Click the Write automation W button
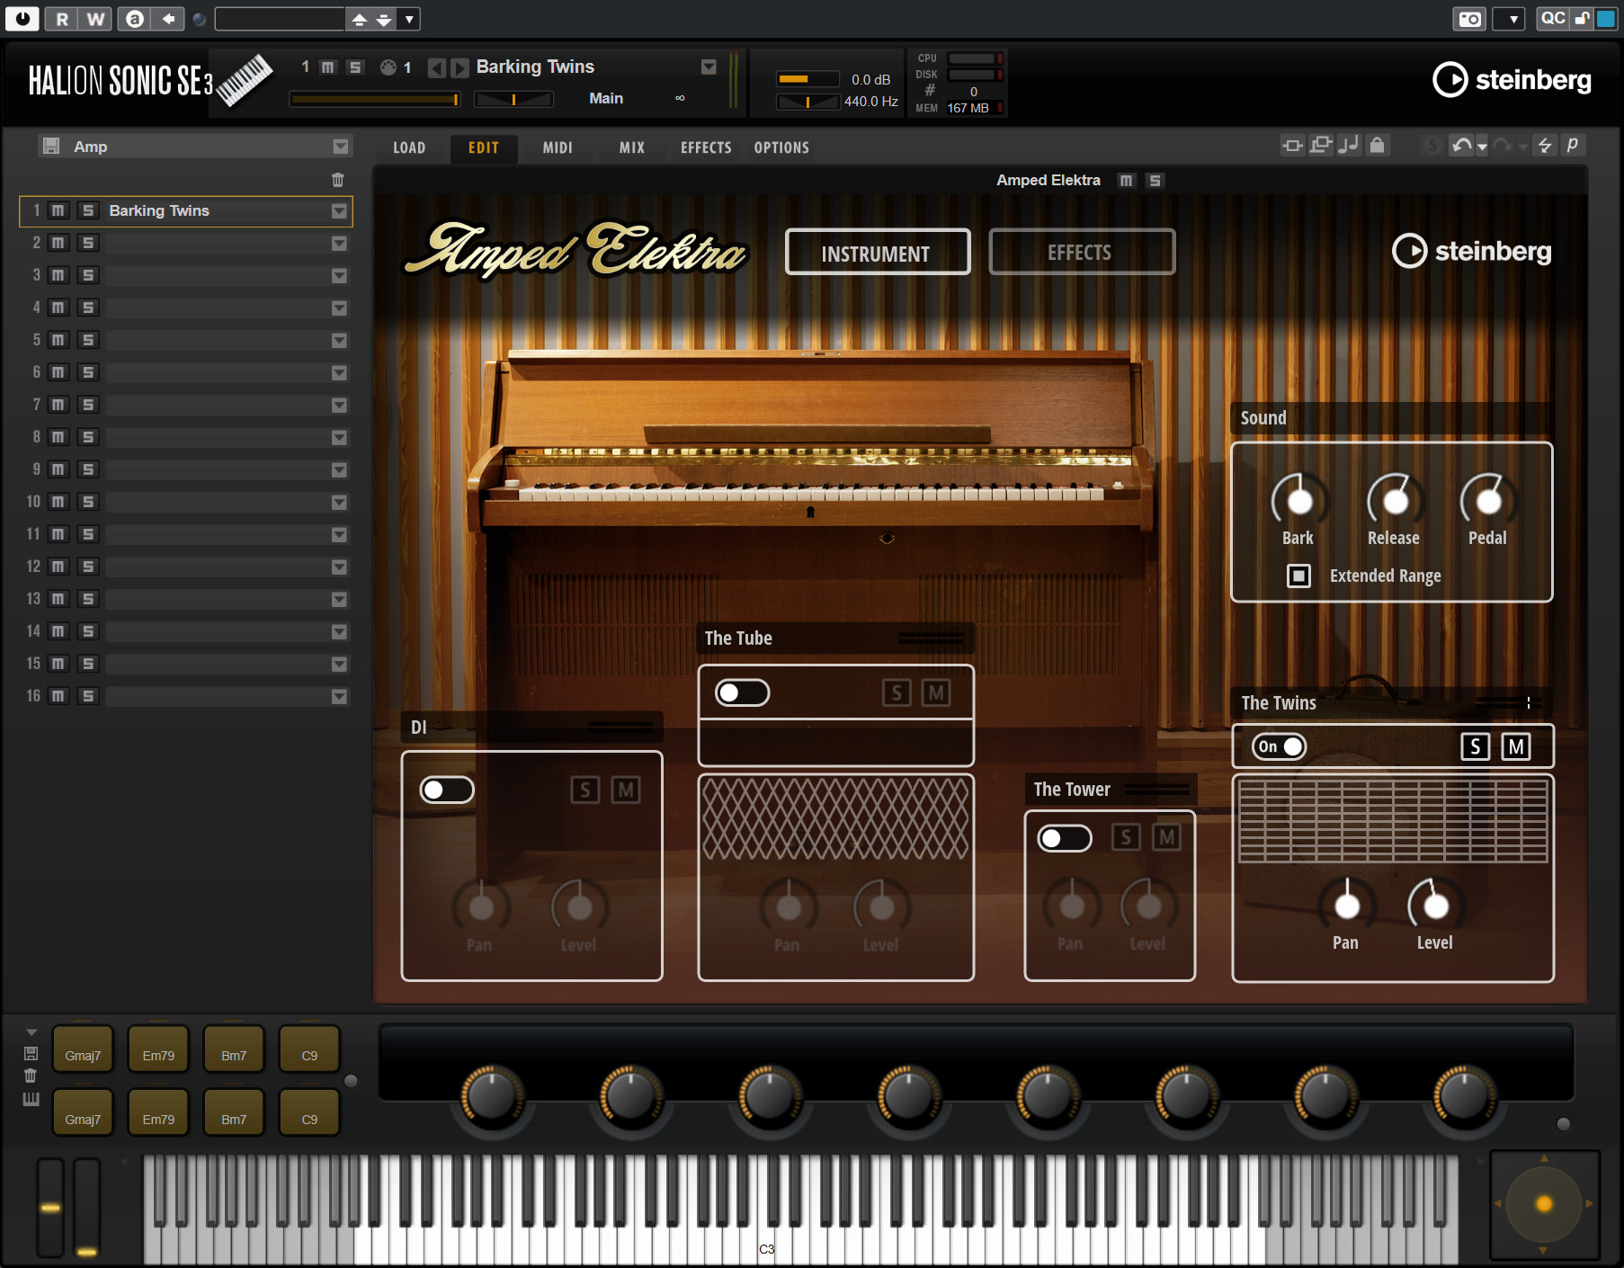Screen dimensions: 1624x1268 (x=95, y=19)
